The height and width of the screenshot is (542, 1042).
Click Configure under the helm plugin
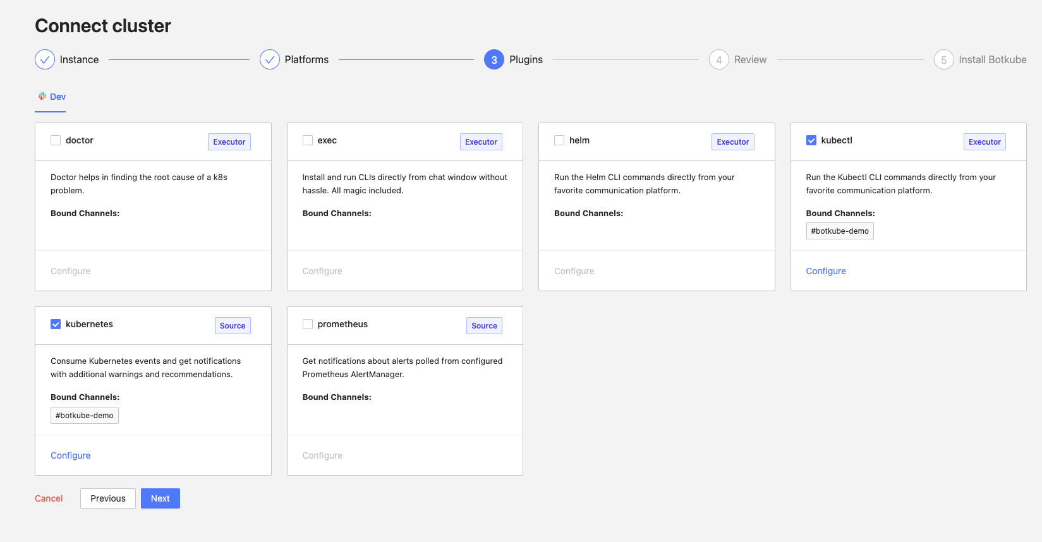[574, 271]
